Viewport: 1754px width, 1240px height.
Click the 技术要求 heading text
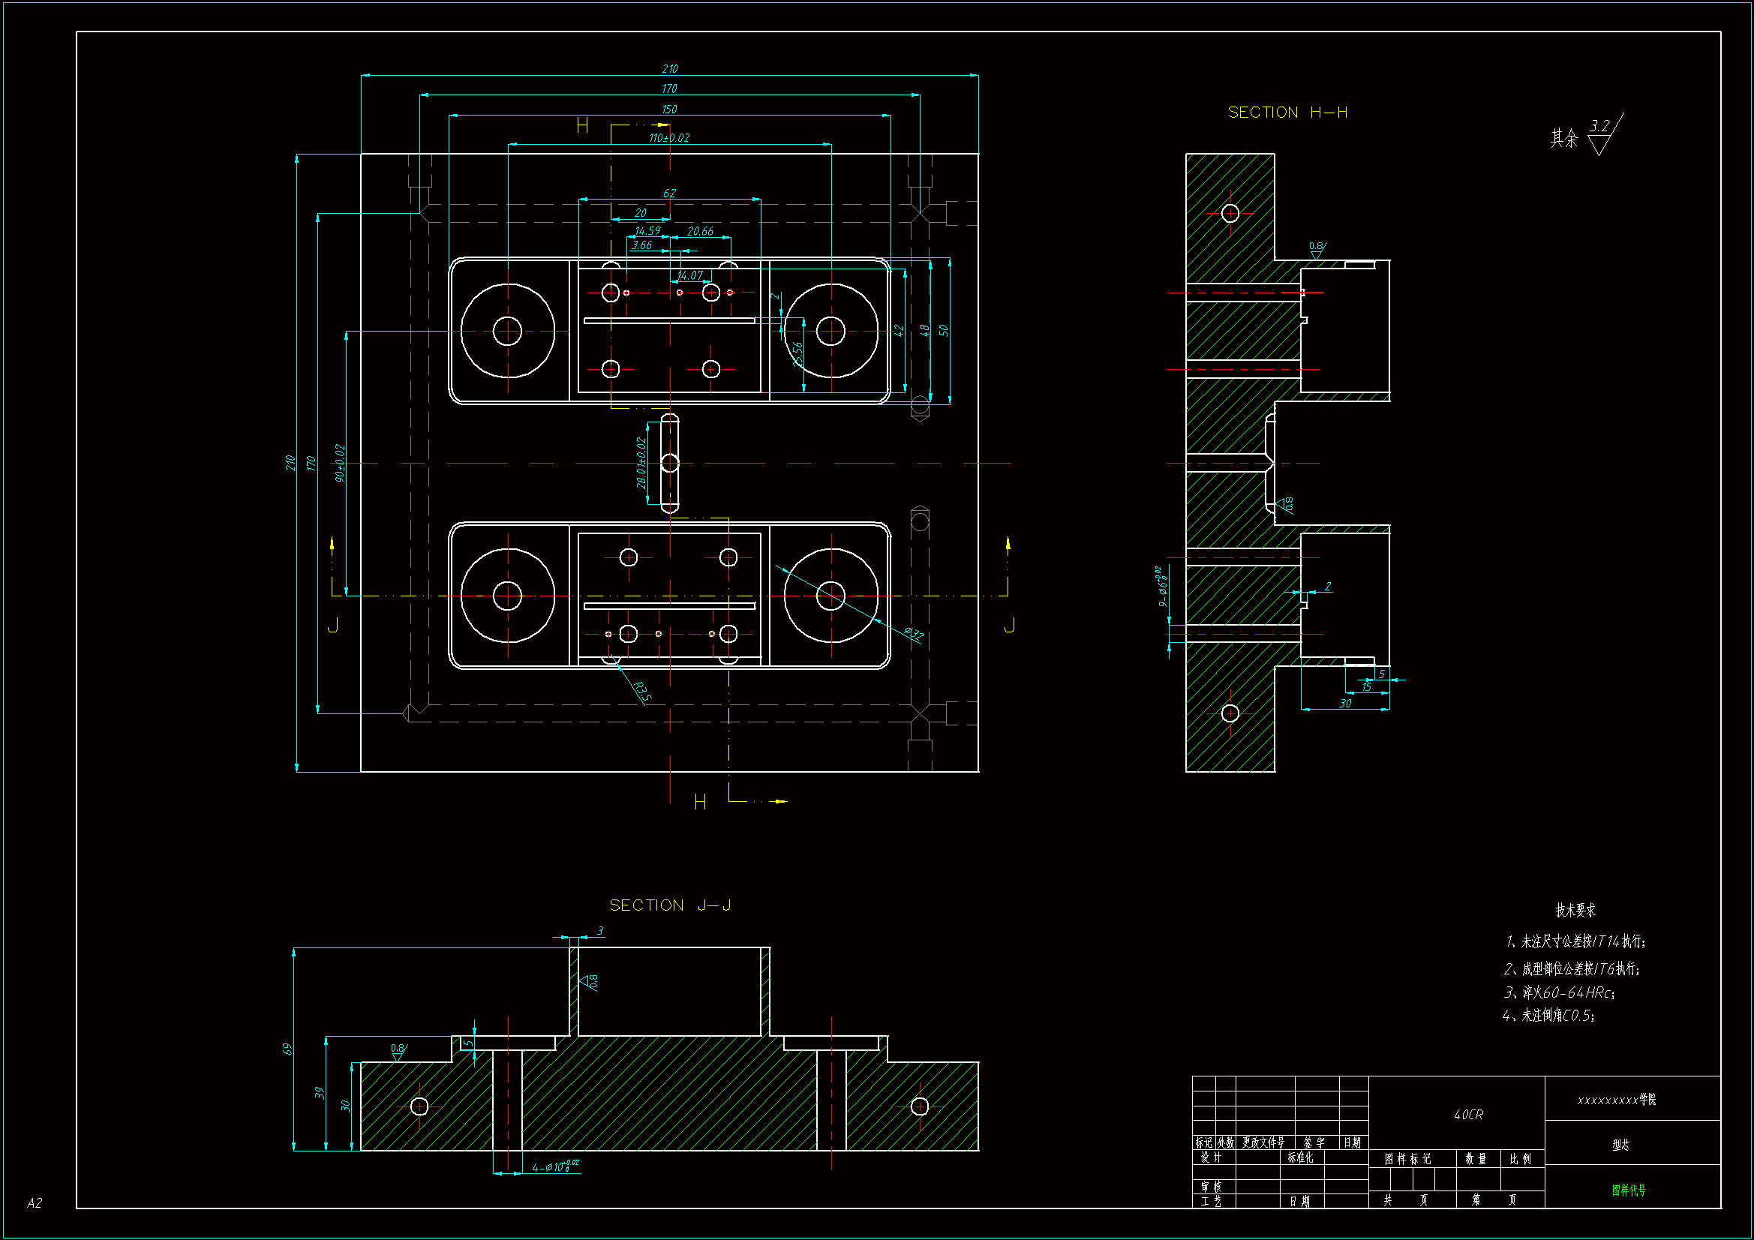tap(1575, 910)
